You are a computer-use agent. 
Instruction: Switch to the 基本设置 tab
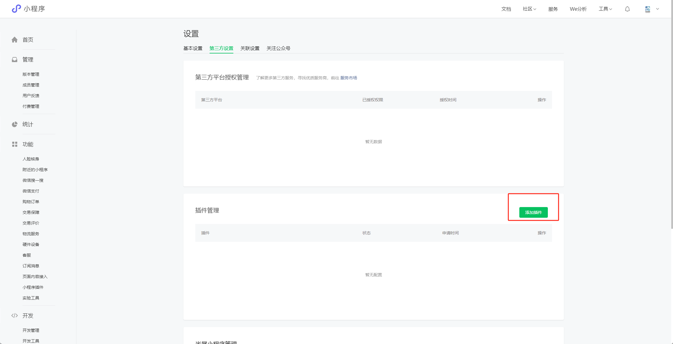click(x=193, y=48)
